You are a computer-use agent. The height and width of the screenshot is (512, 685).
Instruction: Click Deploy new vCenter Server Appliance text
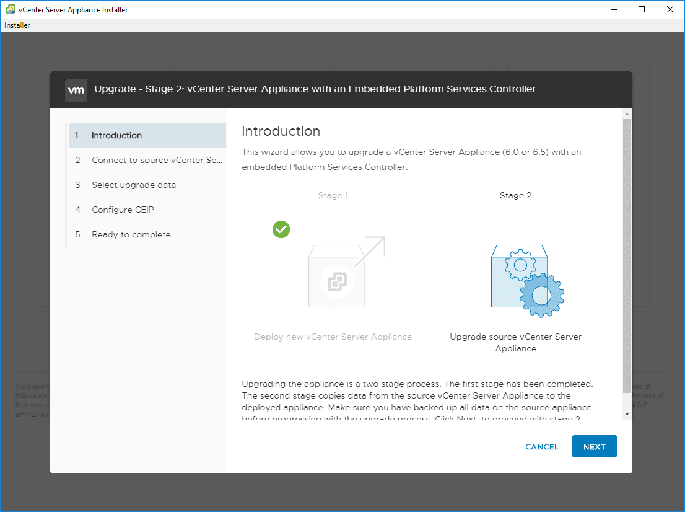pos(333,337)
